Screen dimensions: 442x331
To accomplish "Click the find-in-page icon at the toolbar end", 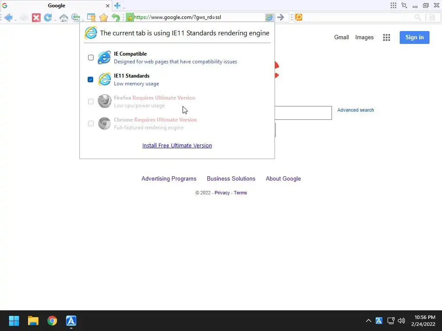I will coord(433,17).
